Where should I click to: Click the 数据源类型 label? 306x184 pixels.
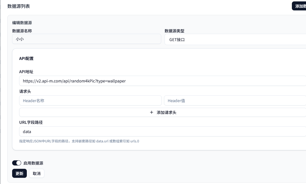click(174, 31)
